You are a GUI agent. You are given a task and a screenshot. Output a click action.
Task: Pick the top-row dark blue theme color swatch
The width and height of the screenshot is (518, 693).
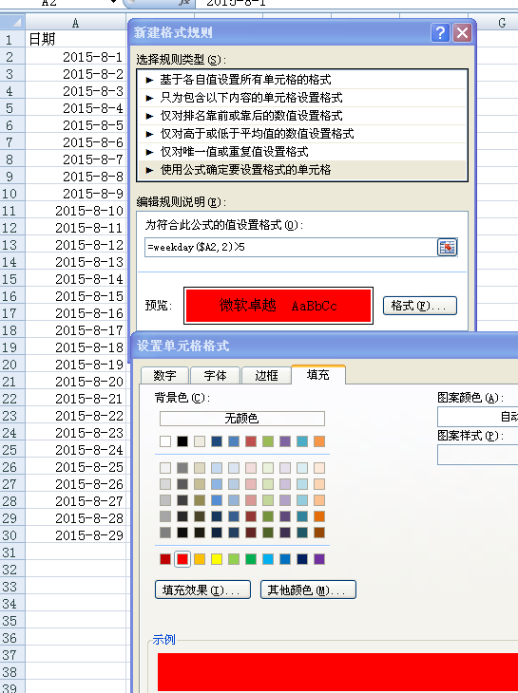pyautogui.click(x=217, y=441)
